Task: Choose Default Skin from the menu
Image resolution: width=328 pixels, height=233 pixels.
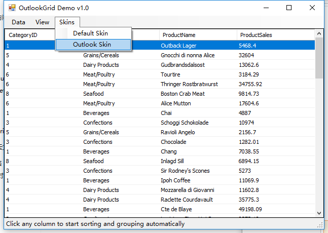Action: (x=93, y=33)
